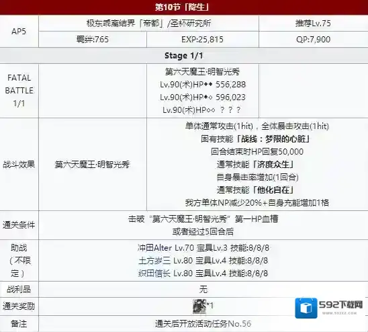368x332 pixels.
Task: Select the QP:7,900 value
Action: point(313,39)
